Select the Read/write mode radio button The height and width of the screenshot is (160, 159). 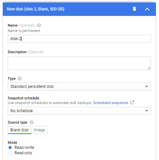point(10,148)
